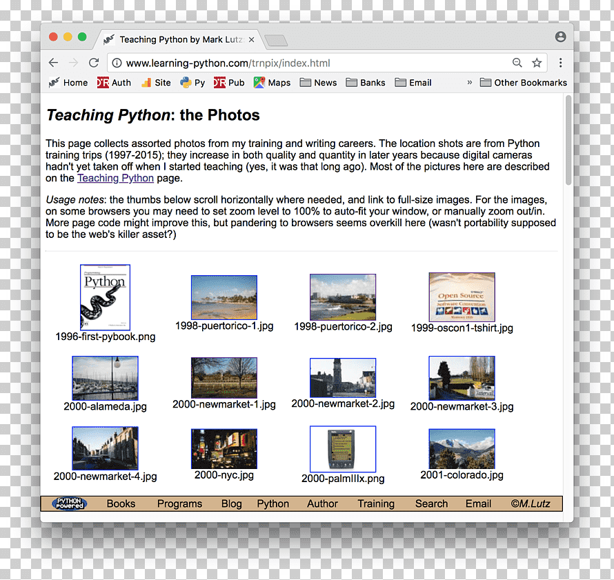Open the 2000-newmarket-1.jpg thumbnail
The image size is (614, 580).
tap(224, 378)
